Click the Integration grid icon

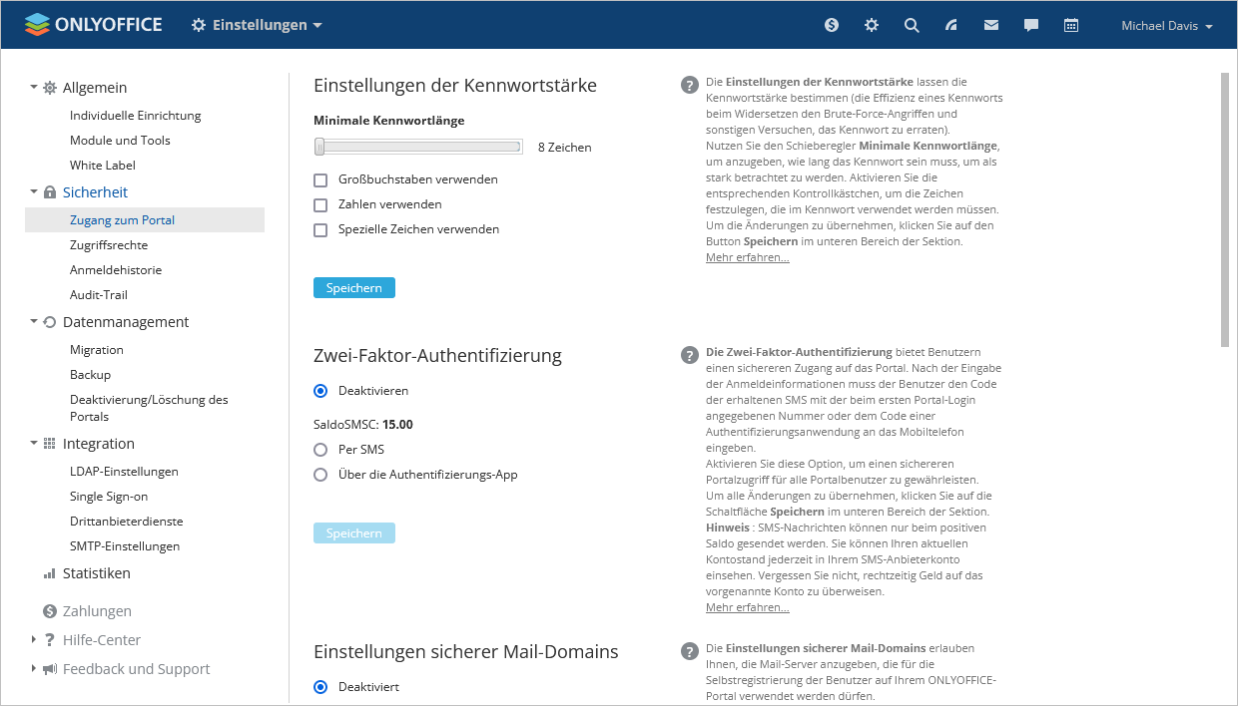click(x=50, y=444)
